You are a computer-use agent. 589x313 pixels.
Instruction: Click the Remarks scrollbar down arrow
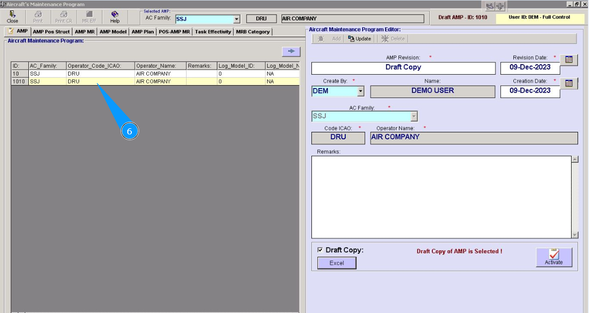coord(575,235)
